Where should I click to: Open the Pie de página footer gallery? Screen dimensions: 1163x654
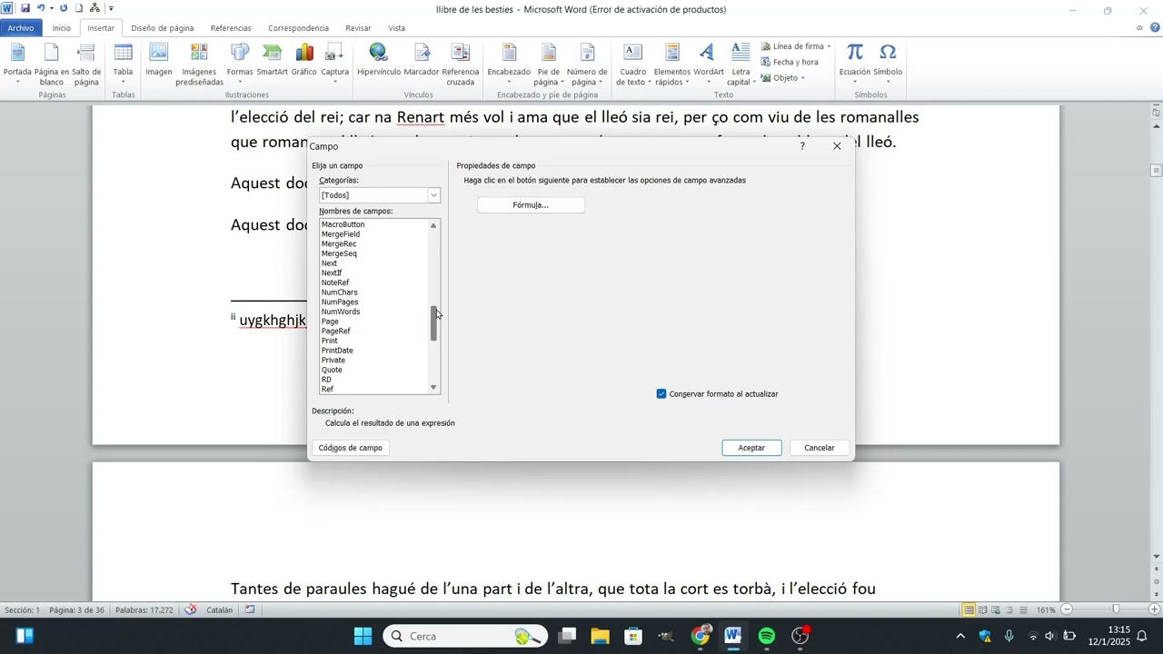pos(549,64)
